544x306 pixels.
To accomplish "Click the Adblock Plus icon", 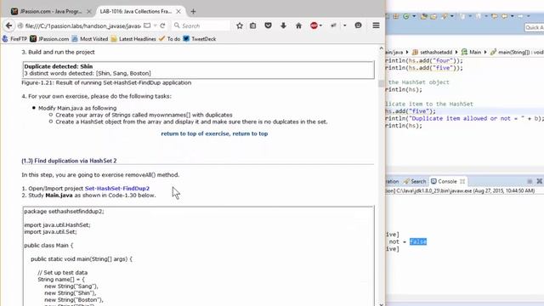I will pyautogui.click(x=314, y=25).
